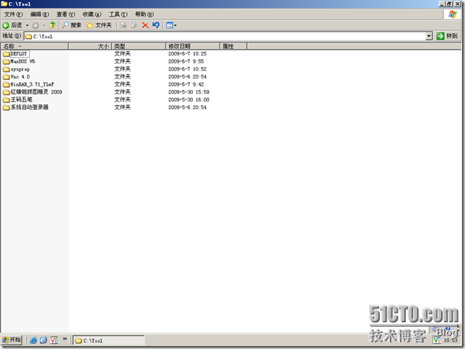This screenshot has width=465, height=349.
Task: Expand quick launch overflow chevron
Action: click(65, 339)
